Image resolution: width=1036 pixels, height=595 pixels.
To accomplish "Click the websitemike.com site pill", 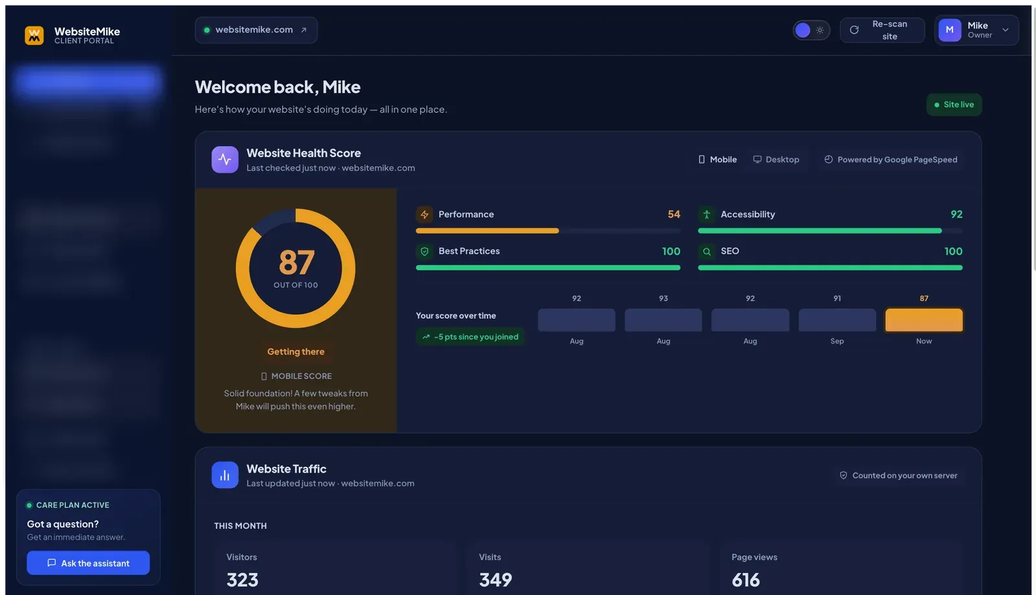I will [256, 30].
